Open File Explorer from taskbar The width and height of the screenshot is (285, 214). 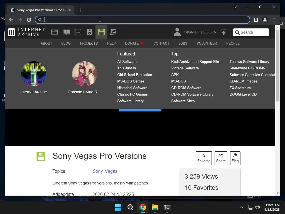click(155, 207)
